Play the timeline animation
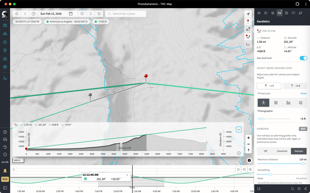 pos(238,169)
